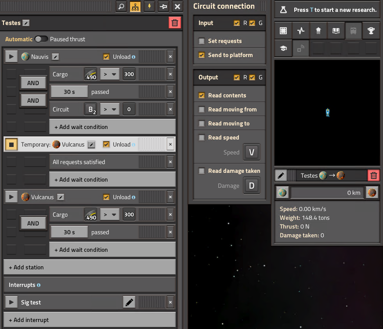Open the trophy achievements icon

(371, 31)
